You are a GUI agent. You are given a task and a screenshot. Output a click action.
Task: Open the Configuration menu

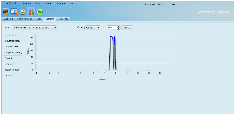[11, 3]
